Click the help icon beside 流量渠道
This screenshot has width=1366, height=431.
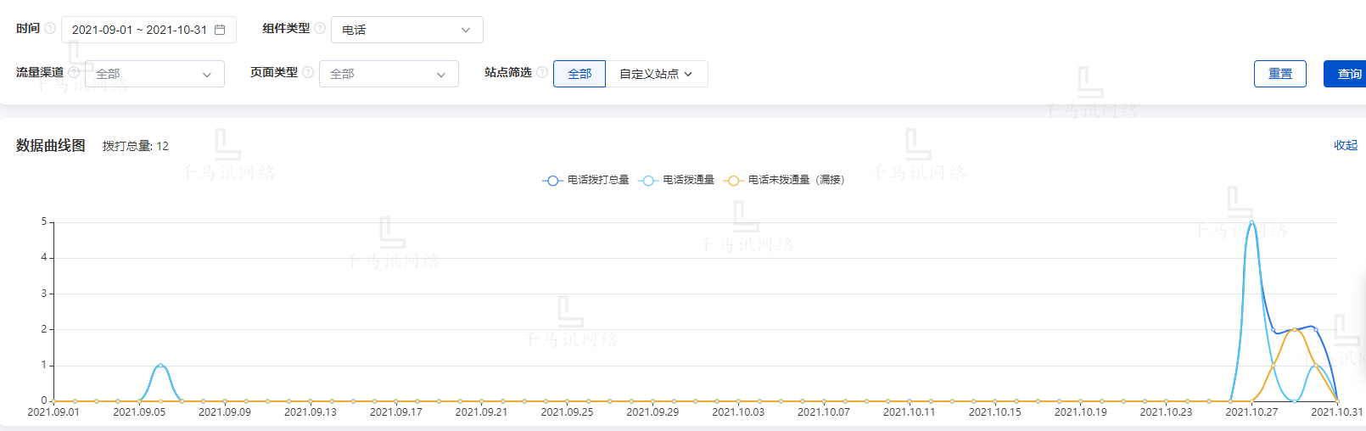[x=74, y=73]
